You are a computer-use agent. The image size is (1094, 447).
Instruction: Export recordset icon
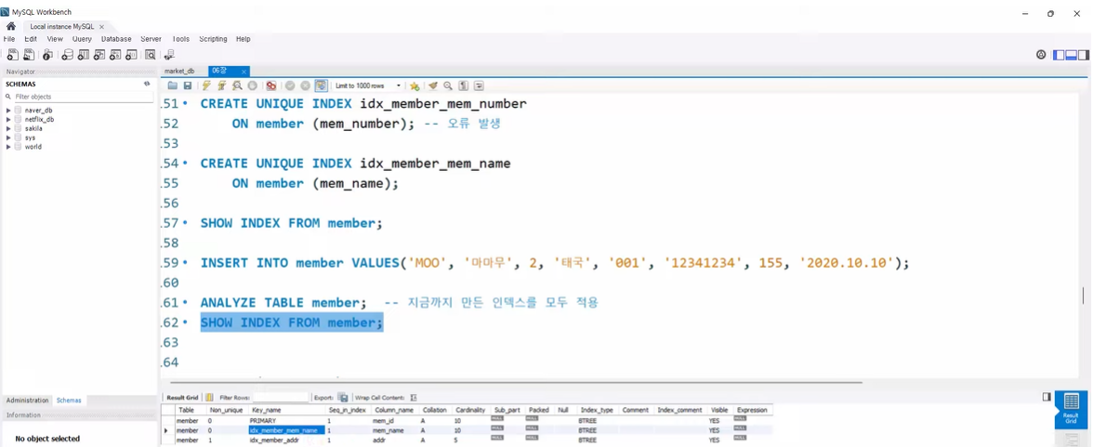[x=343, y=398]
